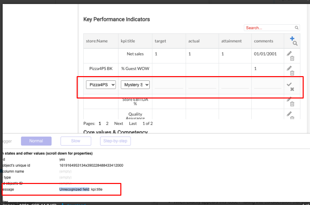Delete the Net sales row

[x=292, y=58]
